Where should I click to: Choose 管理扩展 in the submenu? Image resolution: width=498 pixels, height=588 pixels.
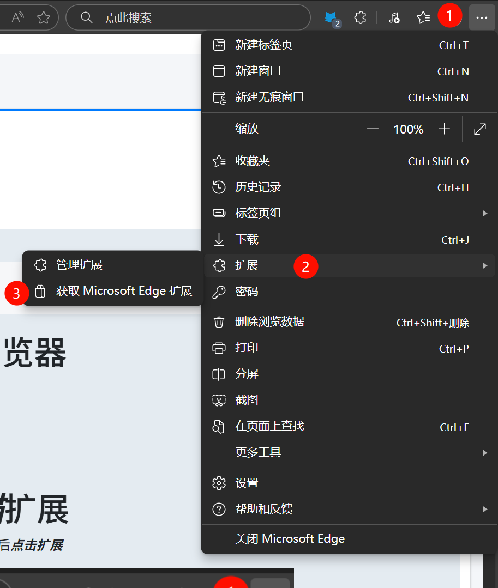79,265
